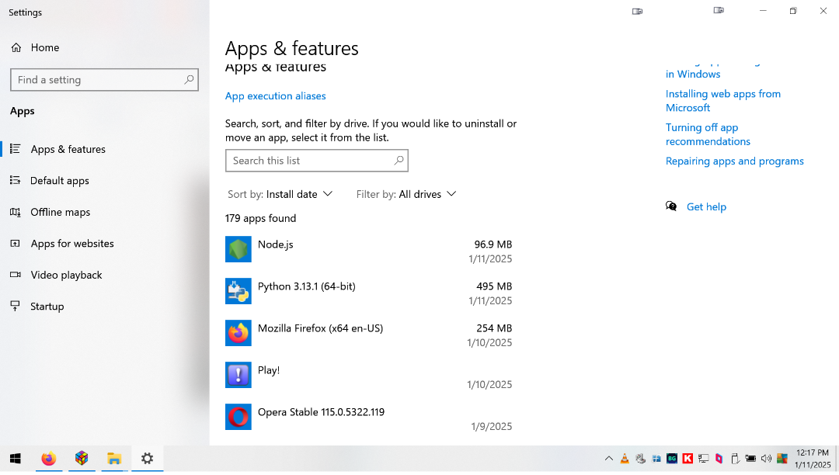Viewport: 839px width, 475px height.
Task: Open Firefox from the taskbar
Action: point(49,458)
